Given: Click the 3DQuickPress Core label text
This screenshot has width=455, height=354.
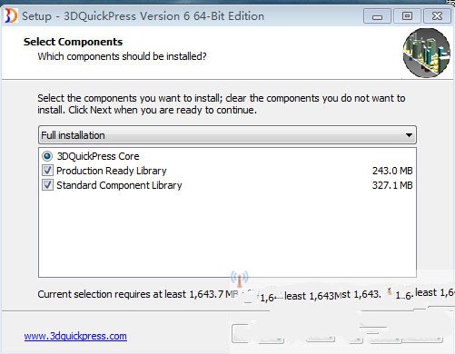Looking at the screenshot, I should pyautogui.click(x=98, y=156).
